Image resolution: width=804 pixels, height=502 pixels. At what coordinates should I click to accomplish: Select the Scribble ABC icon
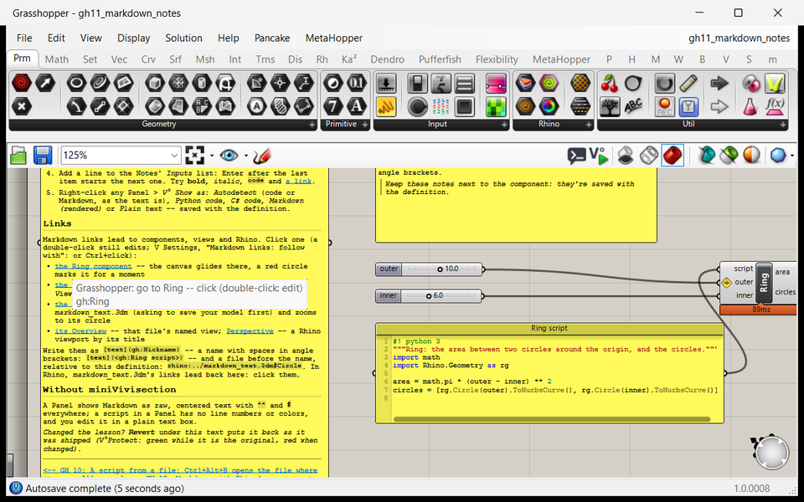(633, 106)
